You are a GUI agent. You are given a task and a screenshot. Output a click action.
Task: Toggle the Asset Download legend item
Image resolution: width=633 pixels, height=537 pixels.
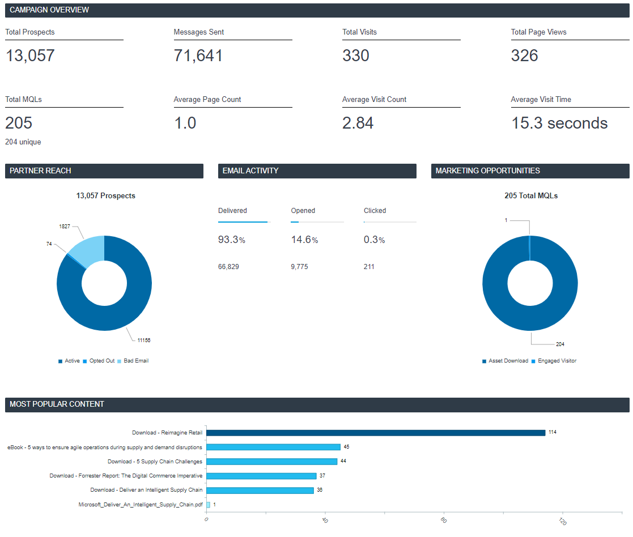click(505, 361)
